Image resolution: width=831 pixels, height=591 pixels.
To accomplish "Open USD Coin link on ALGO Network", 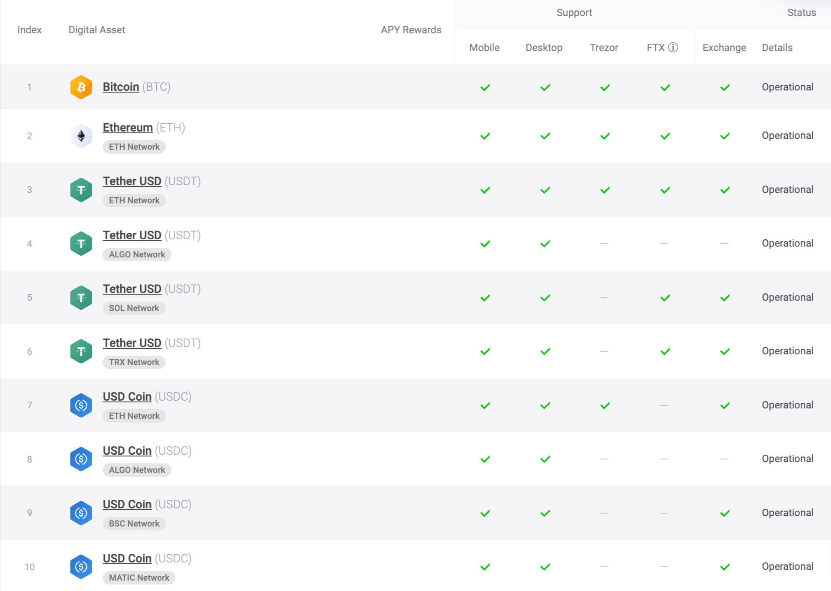I will (127, 451).
